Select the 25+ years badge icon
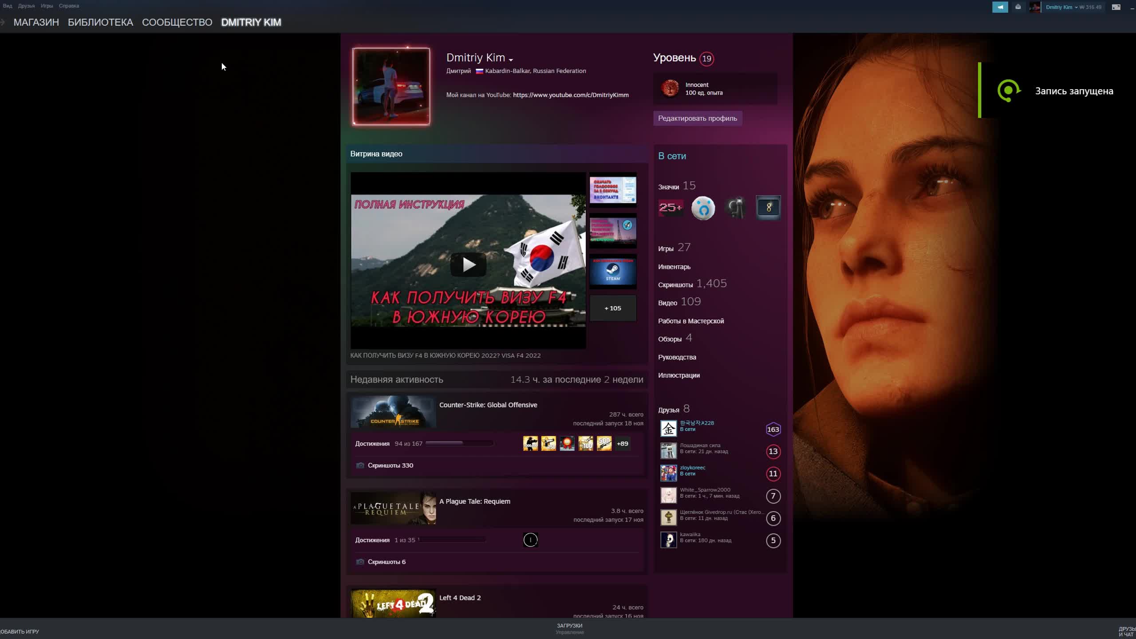 670,207
